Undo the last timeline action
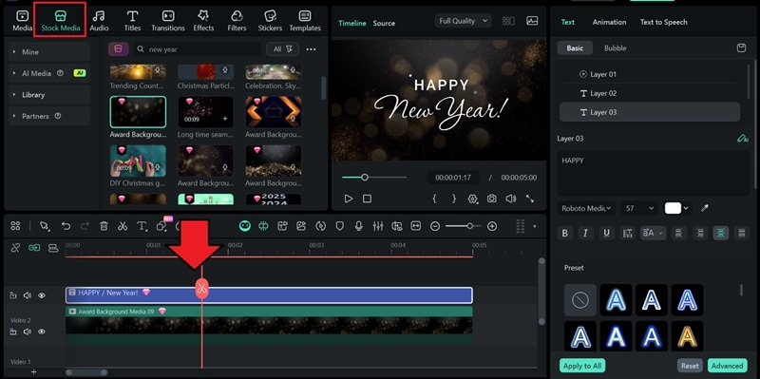The image size is (760, 379). pyautogui.click(x=66, y=226)
